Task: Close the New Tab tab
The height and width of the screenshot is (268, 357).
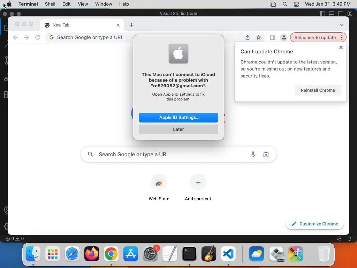Action: click(x=118, y=25)
